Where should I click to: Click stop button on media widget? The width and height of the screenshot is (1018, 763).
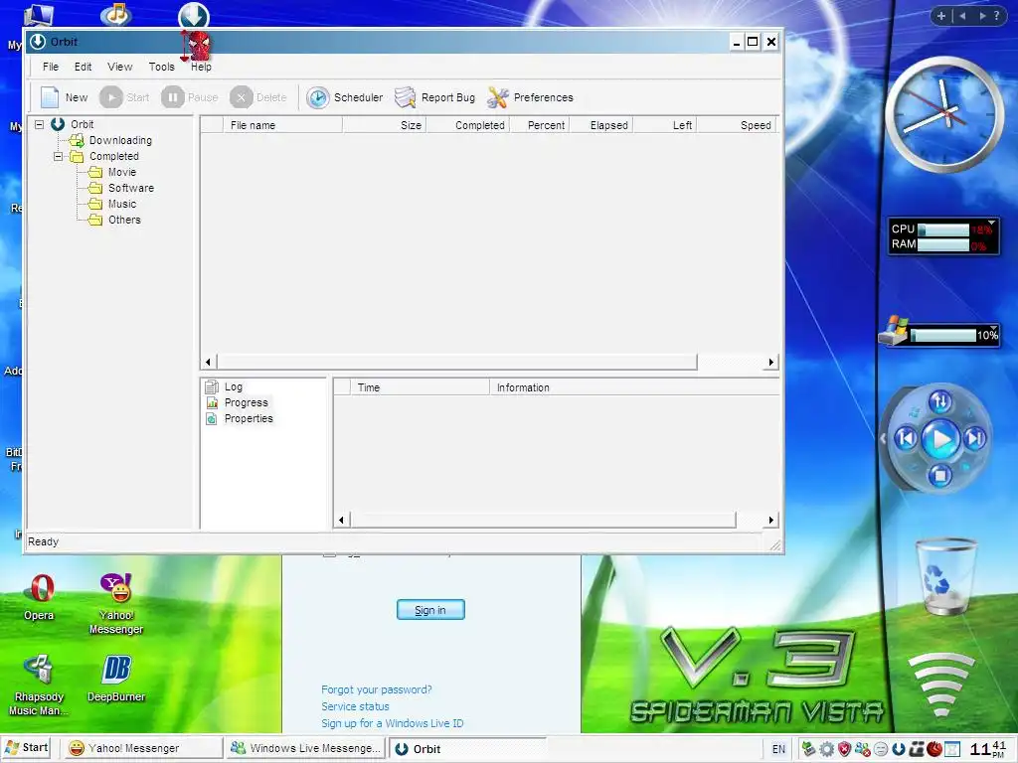tap(939, 476)
